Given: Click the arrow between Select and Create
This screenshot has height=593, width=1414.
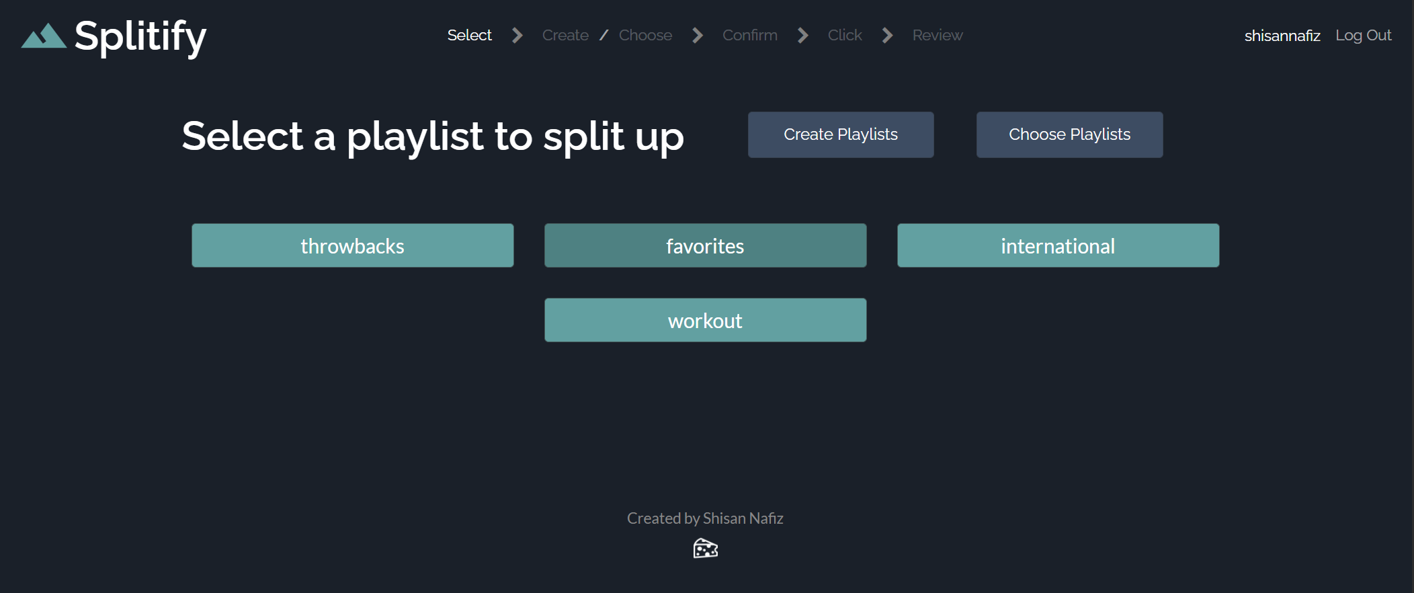Looking at the screenshot, I should (x=517, y=36).
